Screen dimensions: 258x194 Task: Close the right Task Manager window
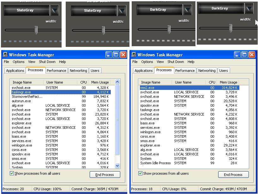252,55
